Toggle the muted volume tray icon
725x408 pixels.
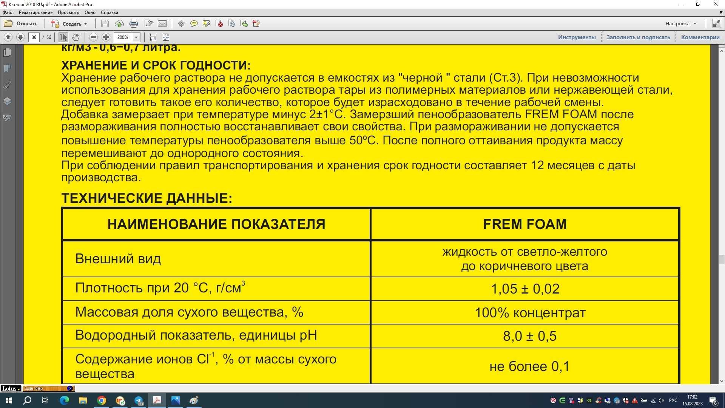click(x=662, y=400)
